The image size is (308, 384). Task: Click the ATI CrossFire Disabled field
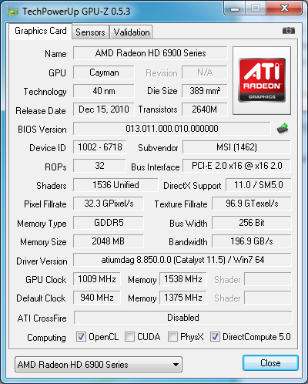(x=183, y=318)
